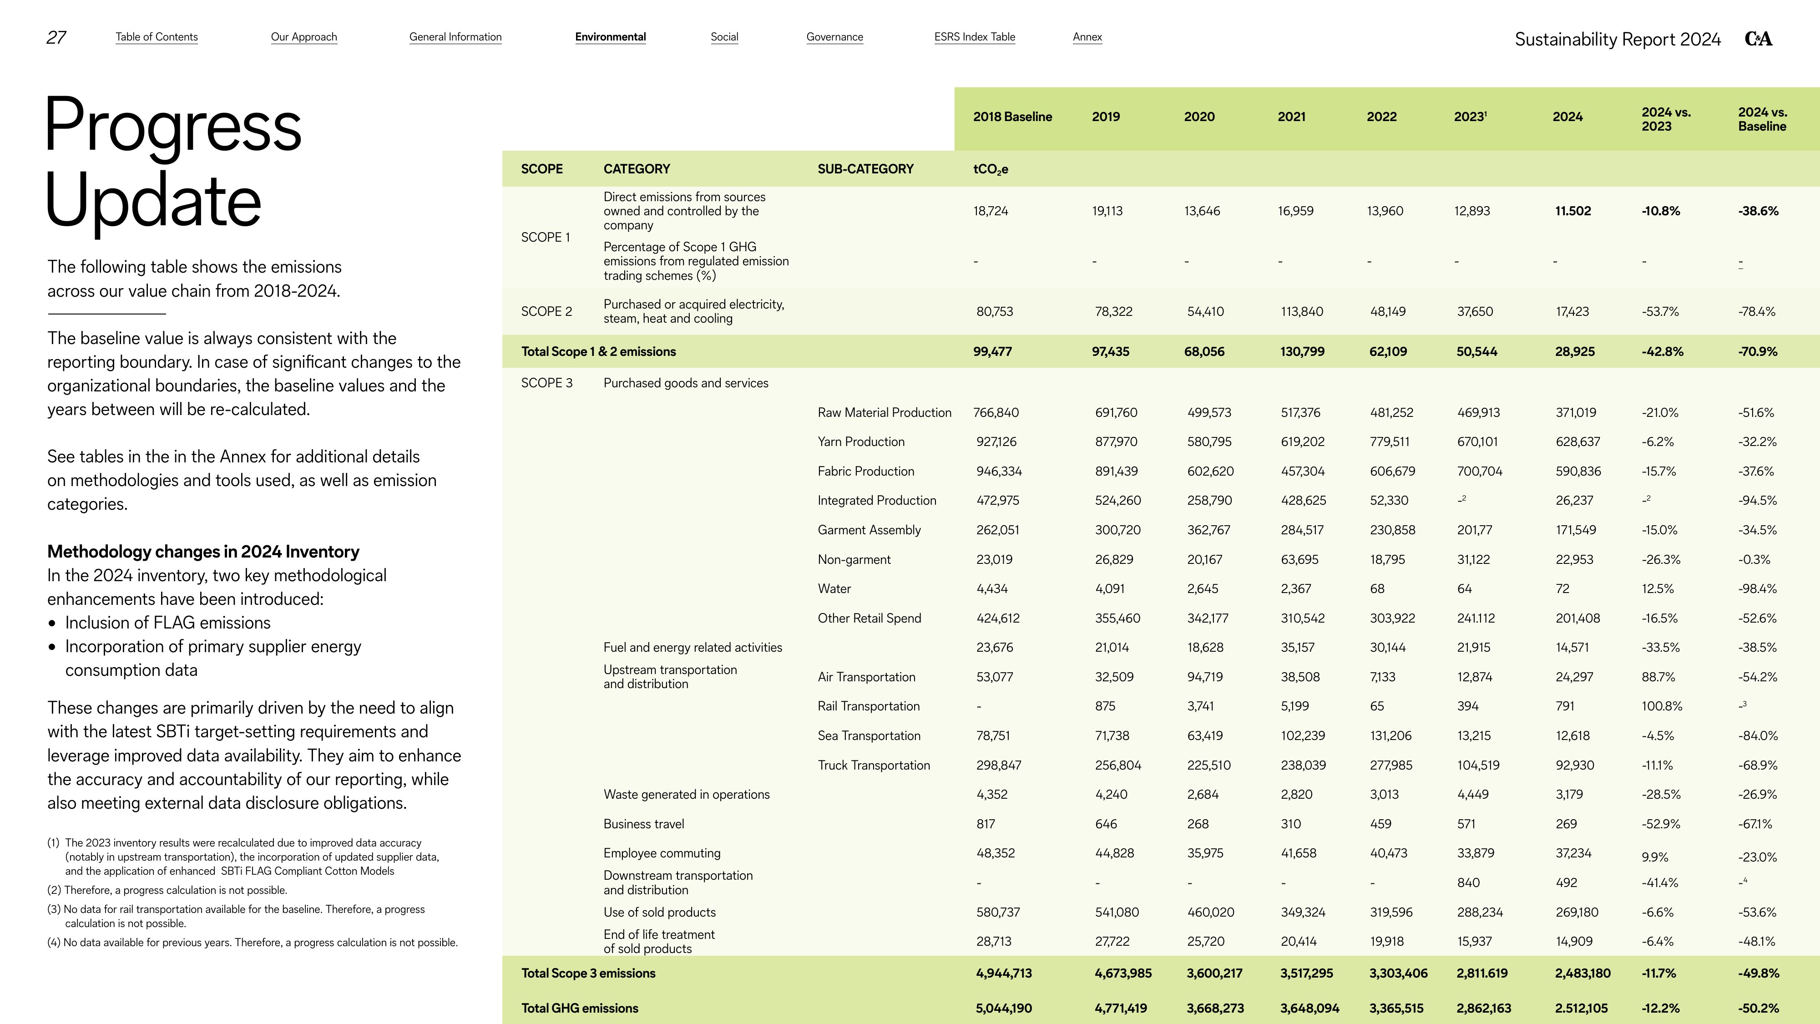Screen dimensions: 1820x1024
Task: Select the Methodology changes in 2024 Inventory heading
Action: (203, 551)
